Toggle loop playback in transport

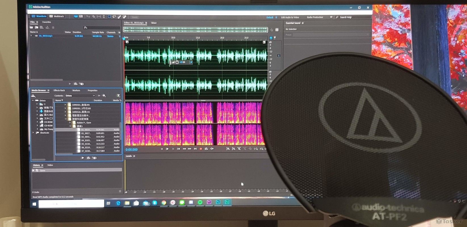tap(206, 149)
